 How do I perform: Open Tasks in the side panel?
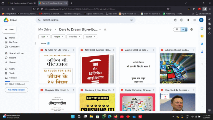point(202,44)
